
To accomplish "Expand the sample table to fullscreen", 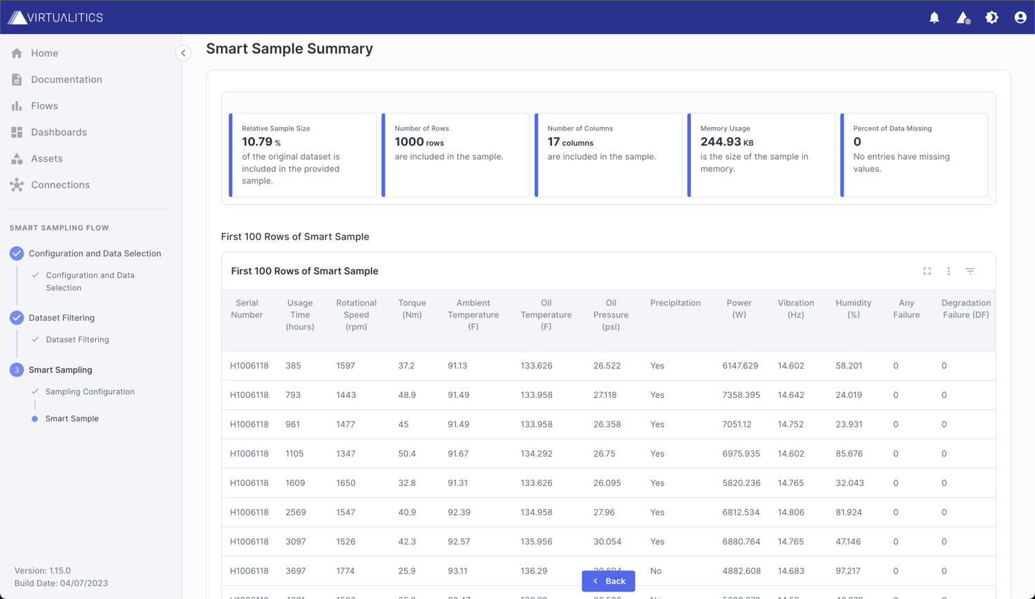I will coord(927,271).
